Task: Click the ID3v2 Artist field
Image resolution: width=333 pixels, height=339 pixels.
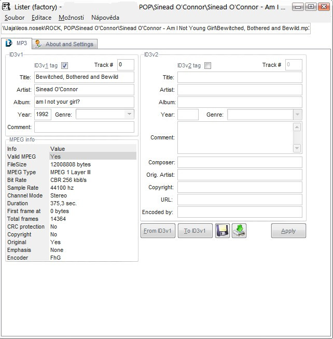Action: 240,90
